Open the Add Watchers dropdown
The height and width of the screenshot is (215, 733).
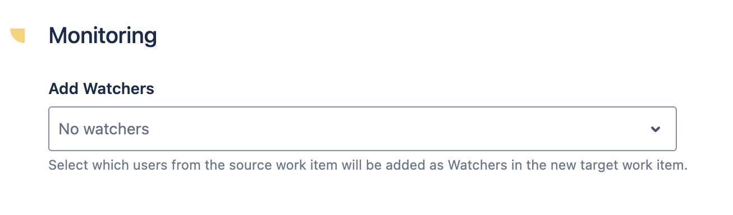click(363, 129)
